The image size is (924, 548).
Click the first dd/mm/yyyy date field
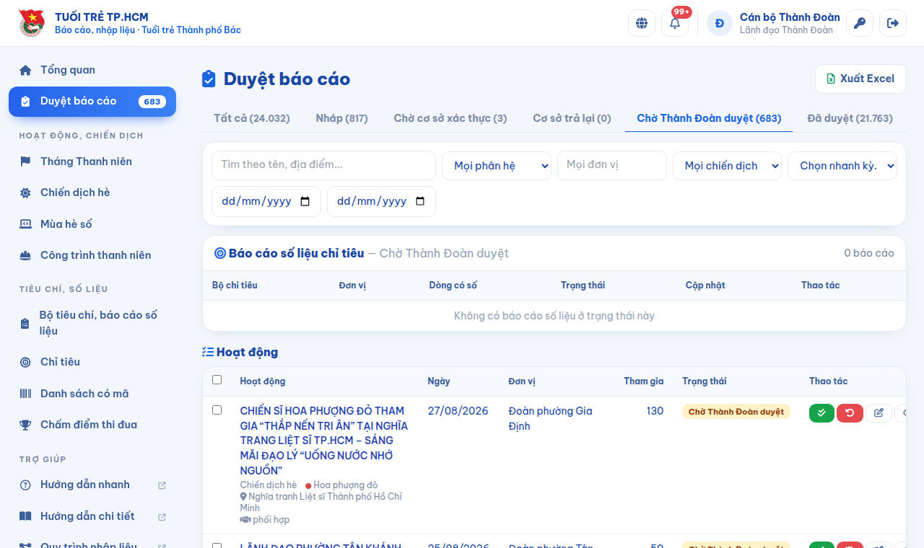pos(266,201)
